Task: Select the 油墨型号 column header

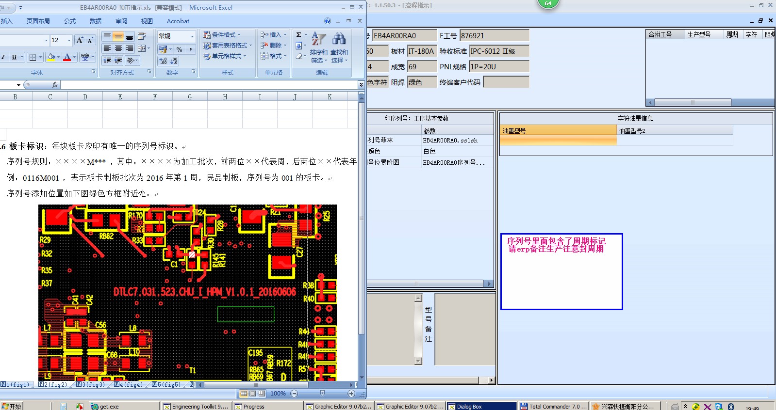Action: pyautogui.click(x=558, y=130)
